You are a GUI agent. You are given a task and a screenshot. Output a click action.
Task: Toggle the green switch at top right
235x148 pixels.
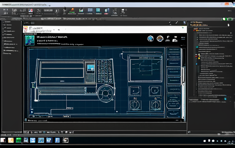[x=224, y=19]
